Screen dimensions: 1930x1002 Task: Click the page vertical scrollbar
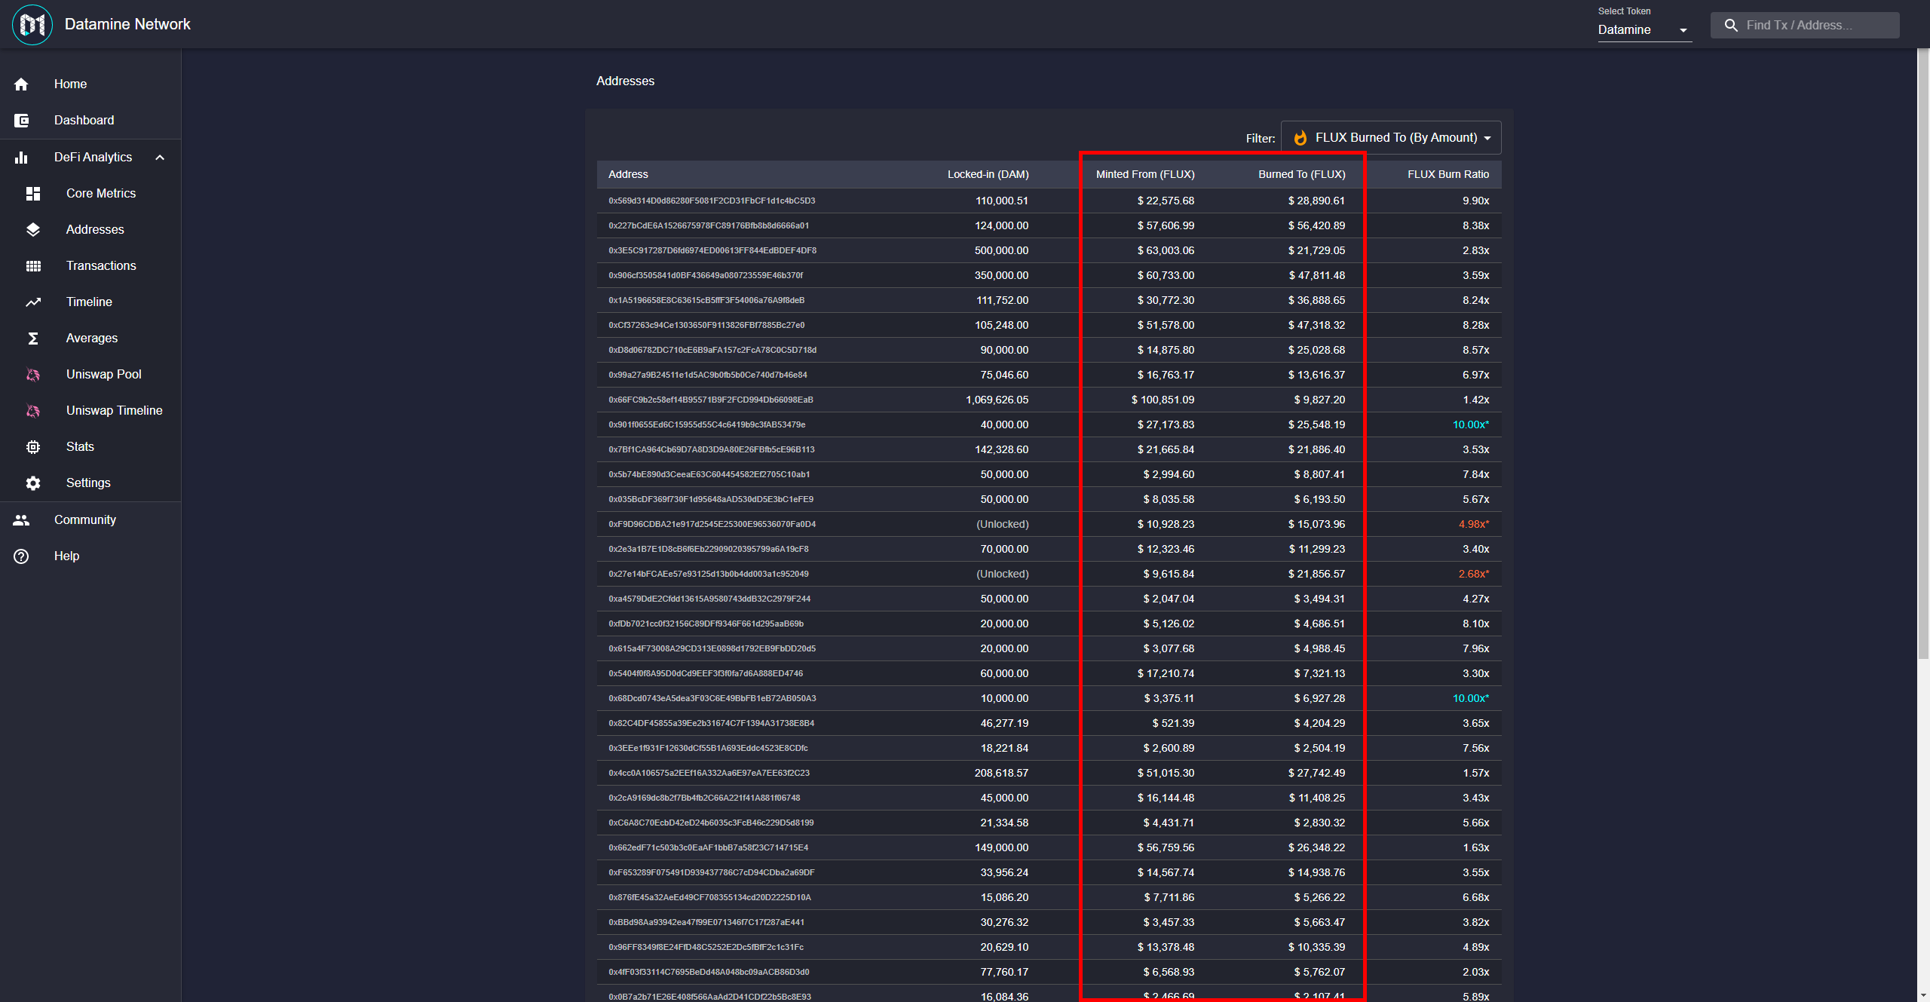(1923, 354)
